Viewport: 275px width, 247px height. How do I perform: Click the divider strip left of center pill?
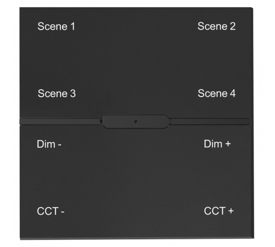(61, 121)
